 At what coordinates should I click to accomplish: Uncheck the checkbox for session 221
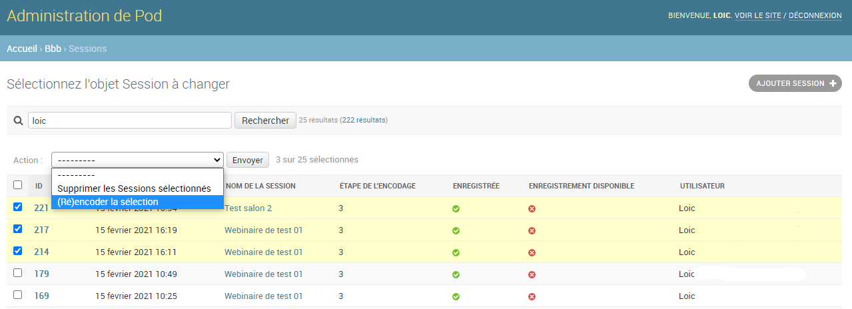18,207
